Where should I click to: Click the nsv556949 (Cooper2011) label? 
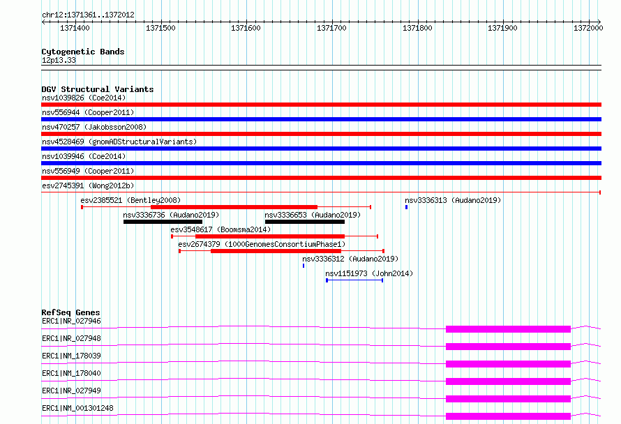pyautogui.click(x=88, y=171)
